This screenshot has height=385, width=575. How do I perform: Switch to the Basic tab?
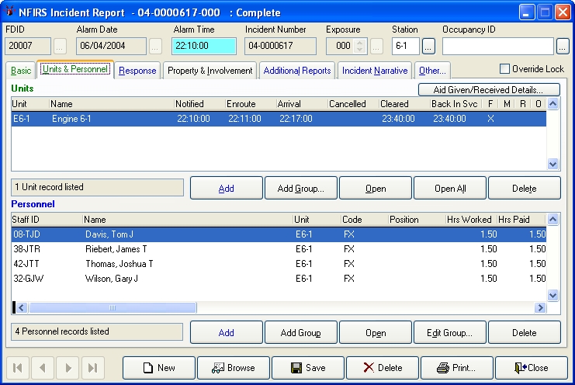tap(21, 71)
